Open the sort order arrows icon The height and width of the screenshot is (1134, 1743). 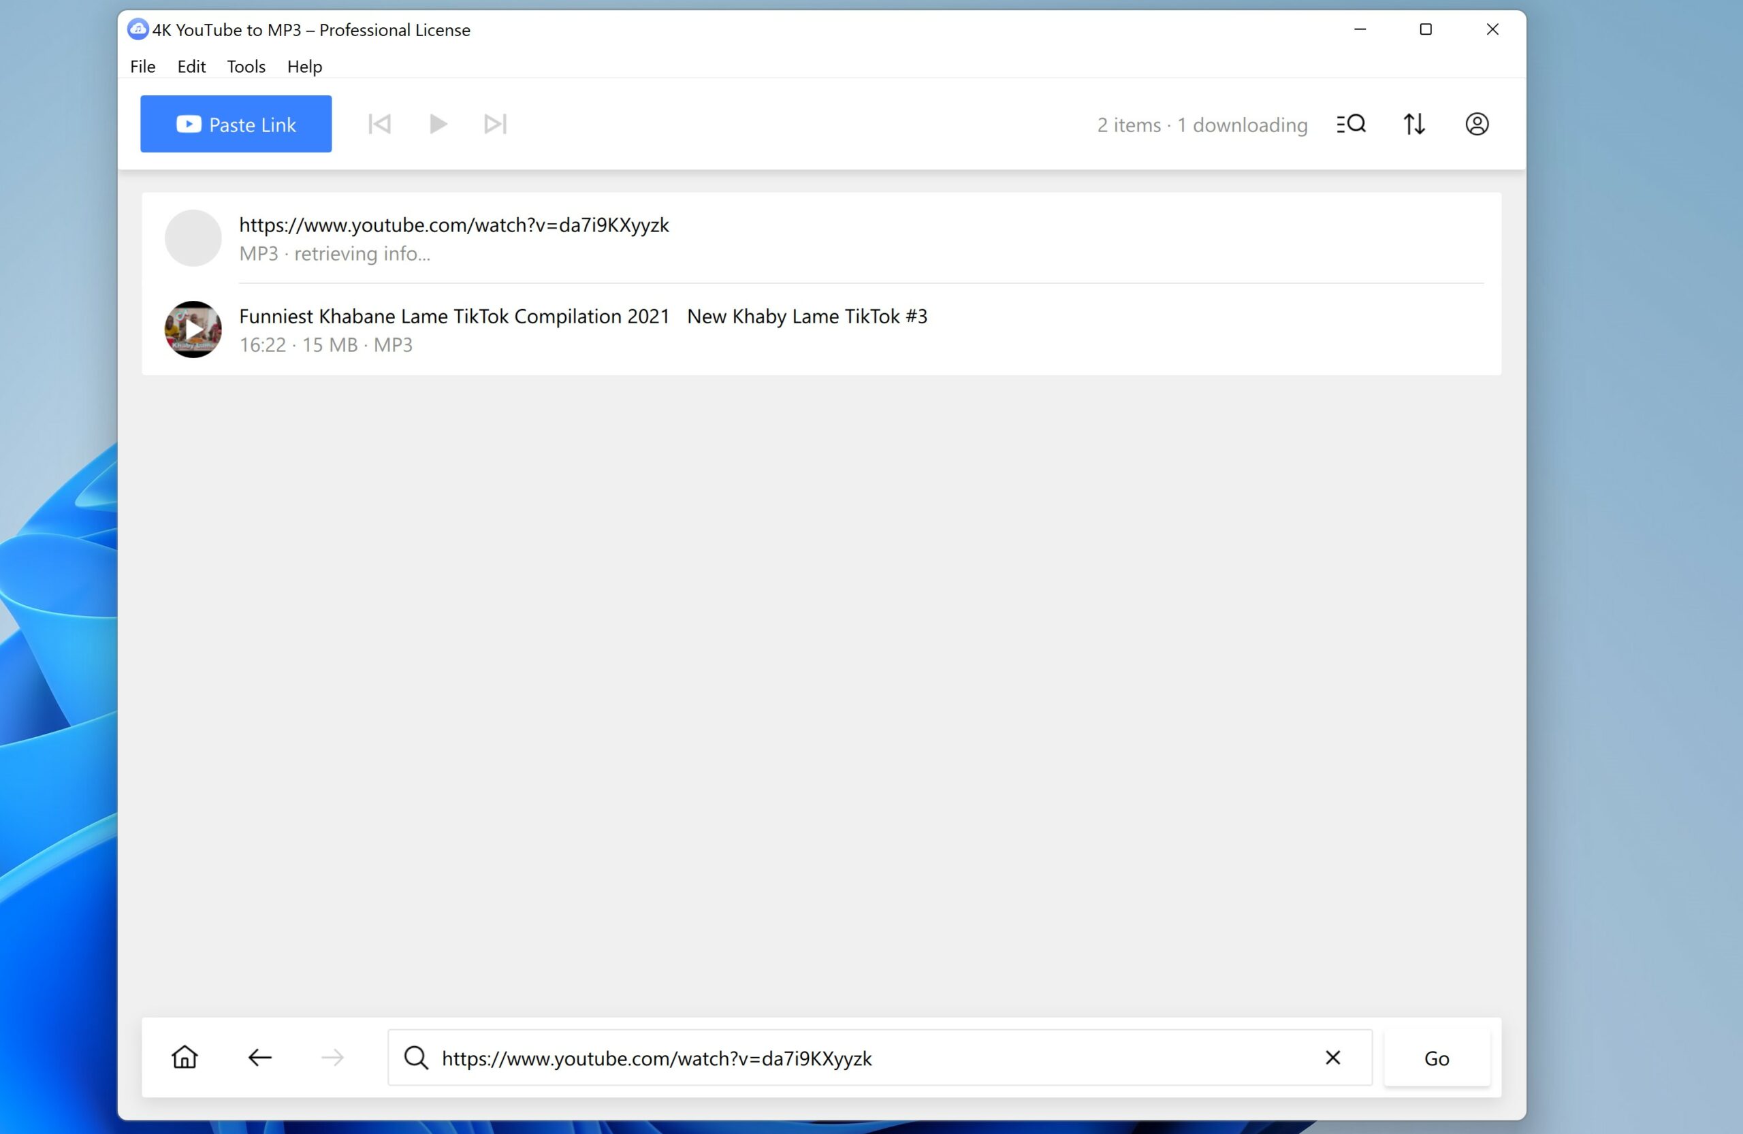click(1414, 124)
